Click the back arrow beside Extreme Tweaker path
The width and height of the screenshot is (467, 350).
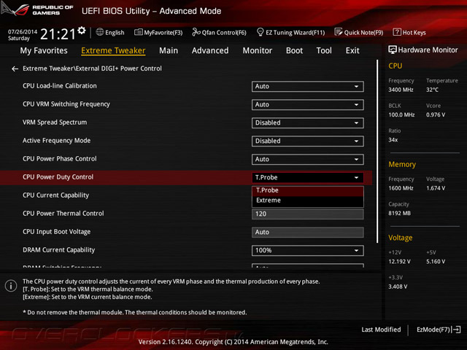coord(15,69)
